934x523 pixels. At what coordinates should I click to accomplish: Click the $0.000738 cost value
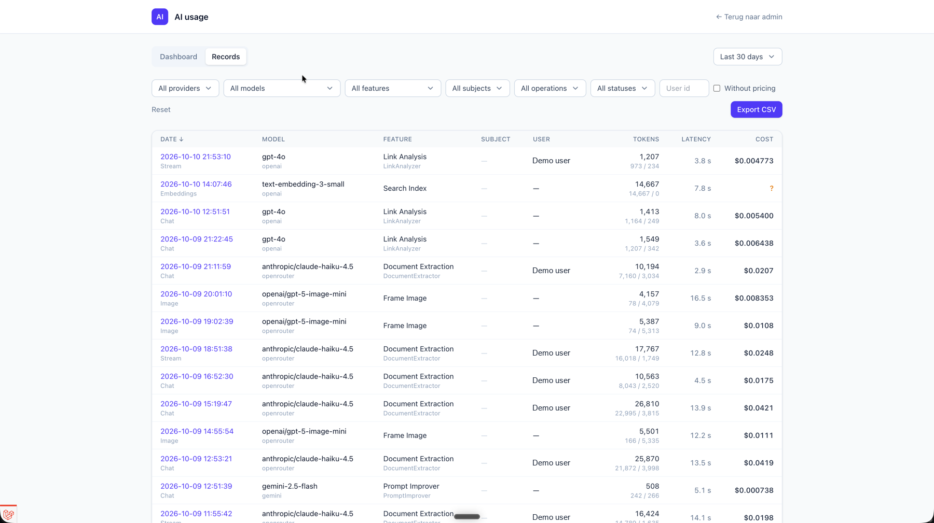pos(754,490)
